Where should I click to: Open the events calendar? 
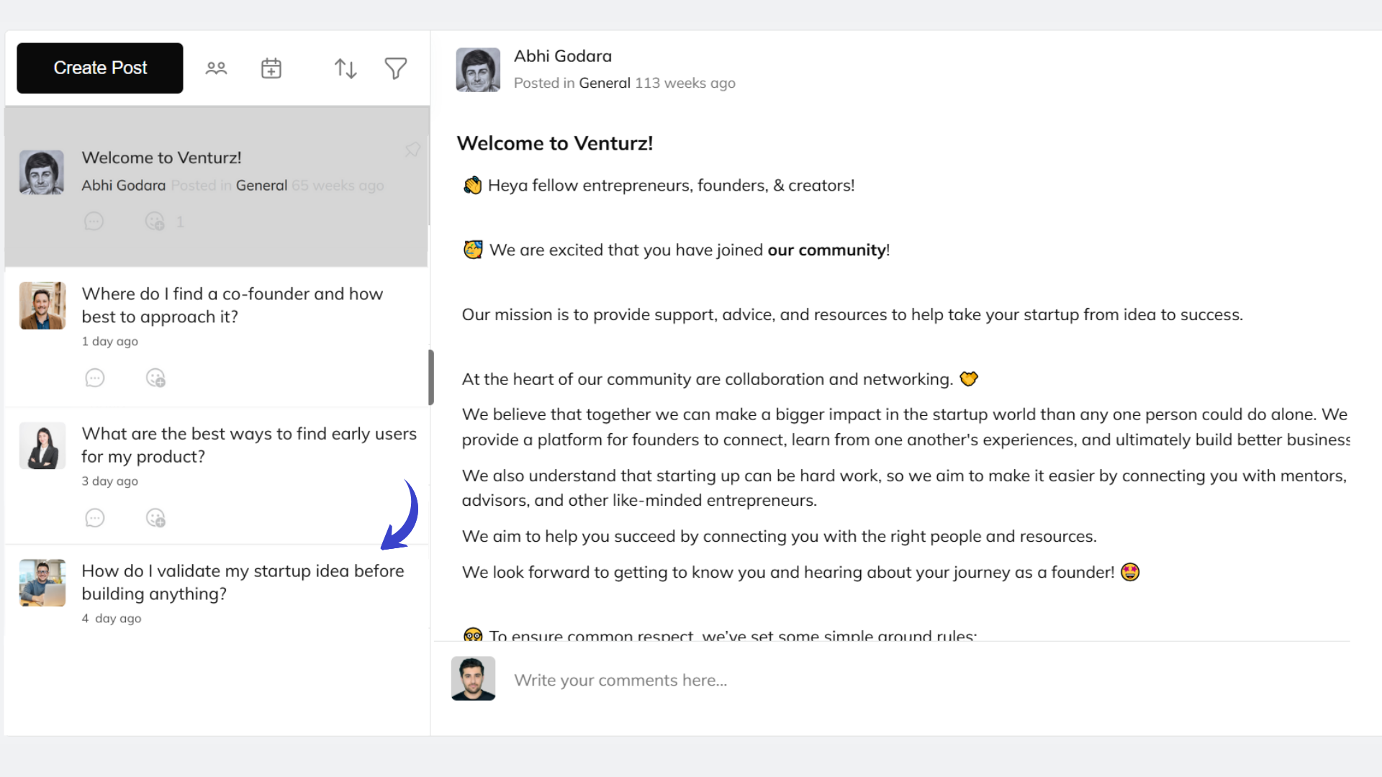271,68
